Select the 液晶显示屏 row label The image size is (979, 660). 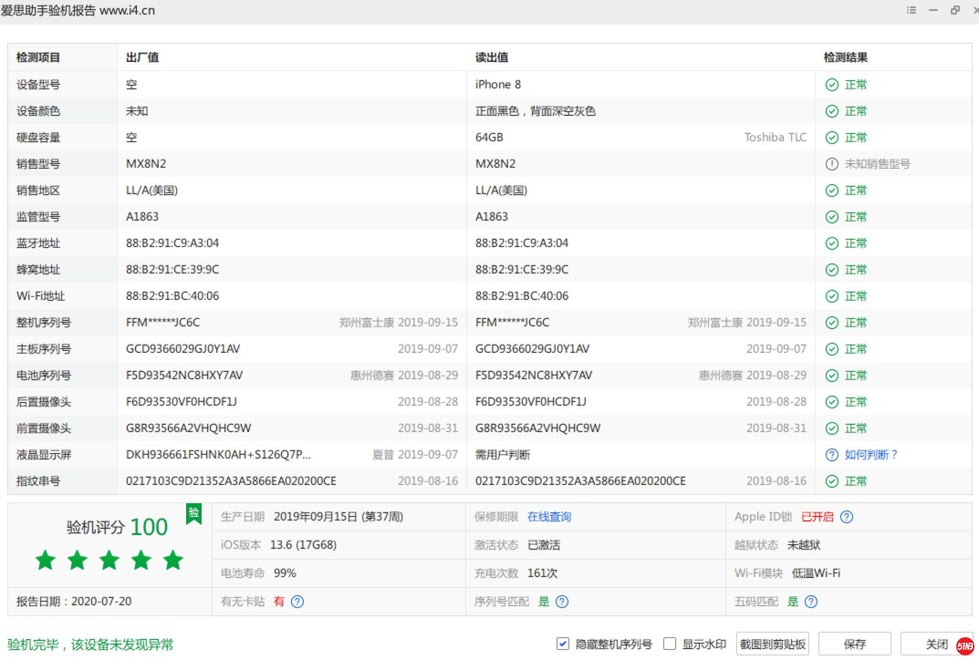click(x=44, y=455)
